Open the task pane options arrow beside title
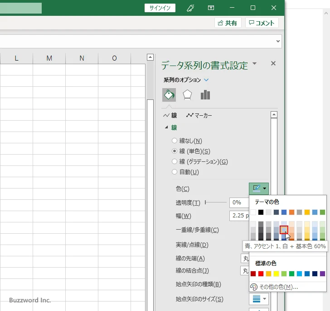 [x=254, y=63]
